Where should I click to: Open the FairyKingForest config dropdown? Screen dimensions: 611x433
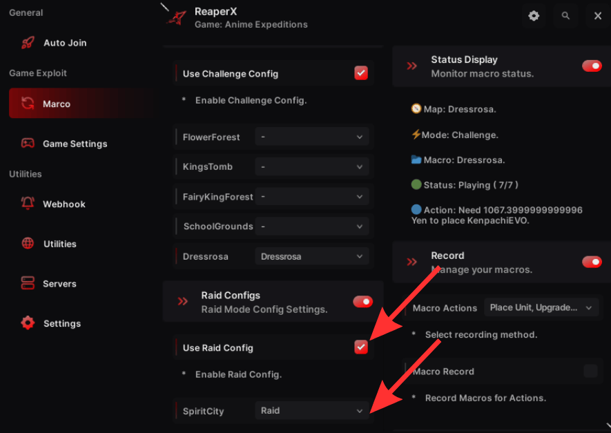[x=312, y=196]
